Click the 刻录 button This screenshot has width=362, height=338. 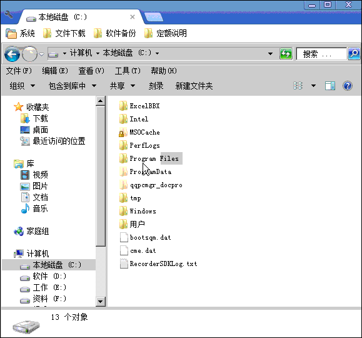(156, 86)
